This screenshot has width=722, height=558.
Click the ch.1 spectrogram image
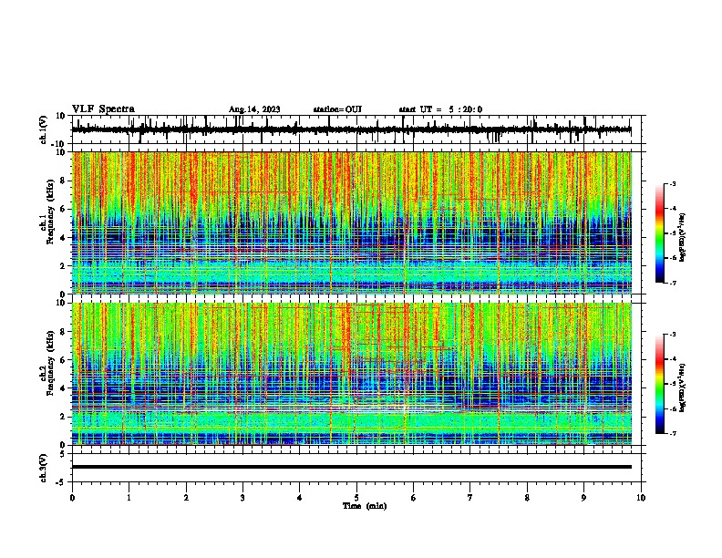tap(352, 222)
